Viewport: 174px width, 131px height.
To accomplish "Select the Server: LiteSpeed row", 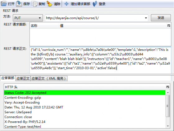I will coord(85,112).
